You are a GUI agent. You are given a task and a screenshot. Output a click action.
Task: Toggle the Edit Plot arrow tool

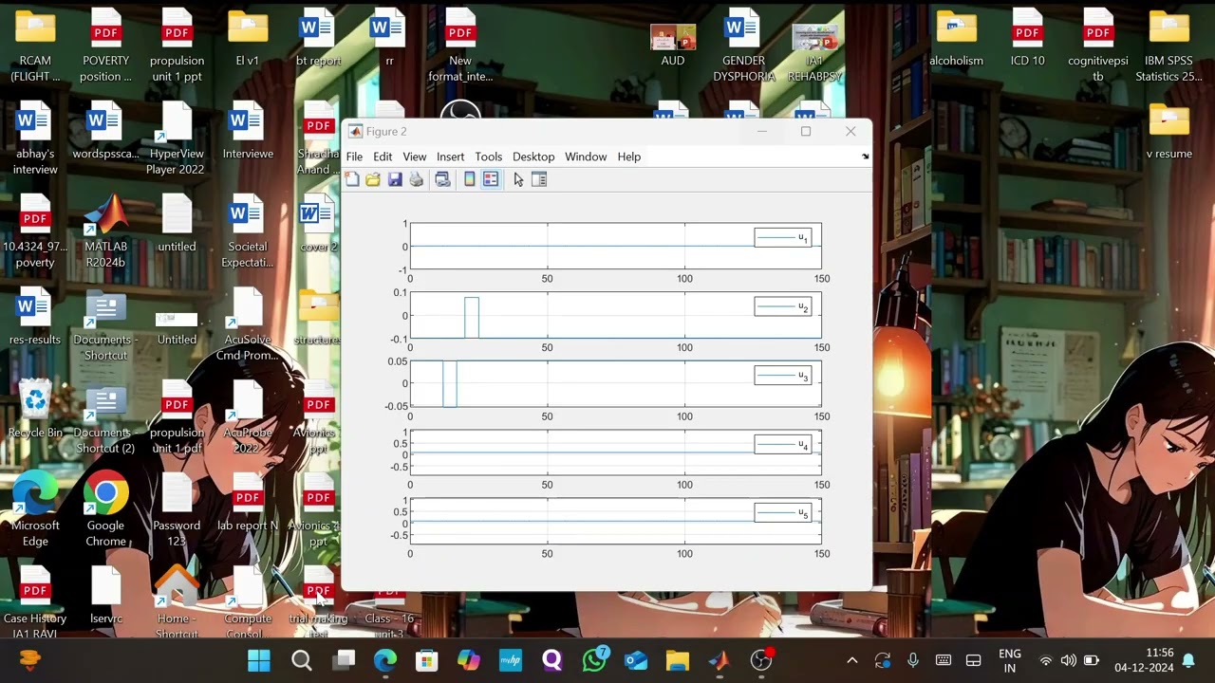[518, 179]
